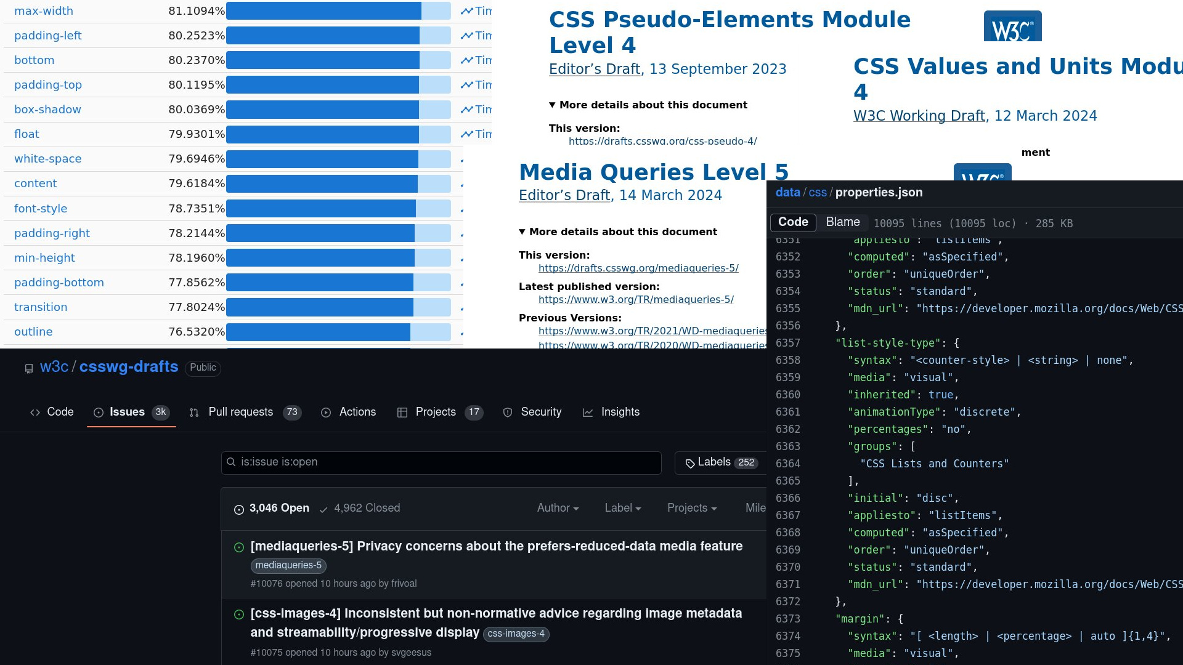Open W3C Working Draft link for CSS Values

tap(919, 116)
